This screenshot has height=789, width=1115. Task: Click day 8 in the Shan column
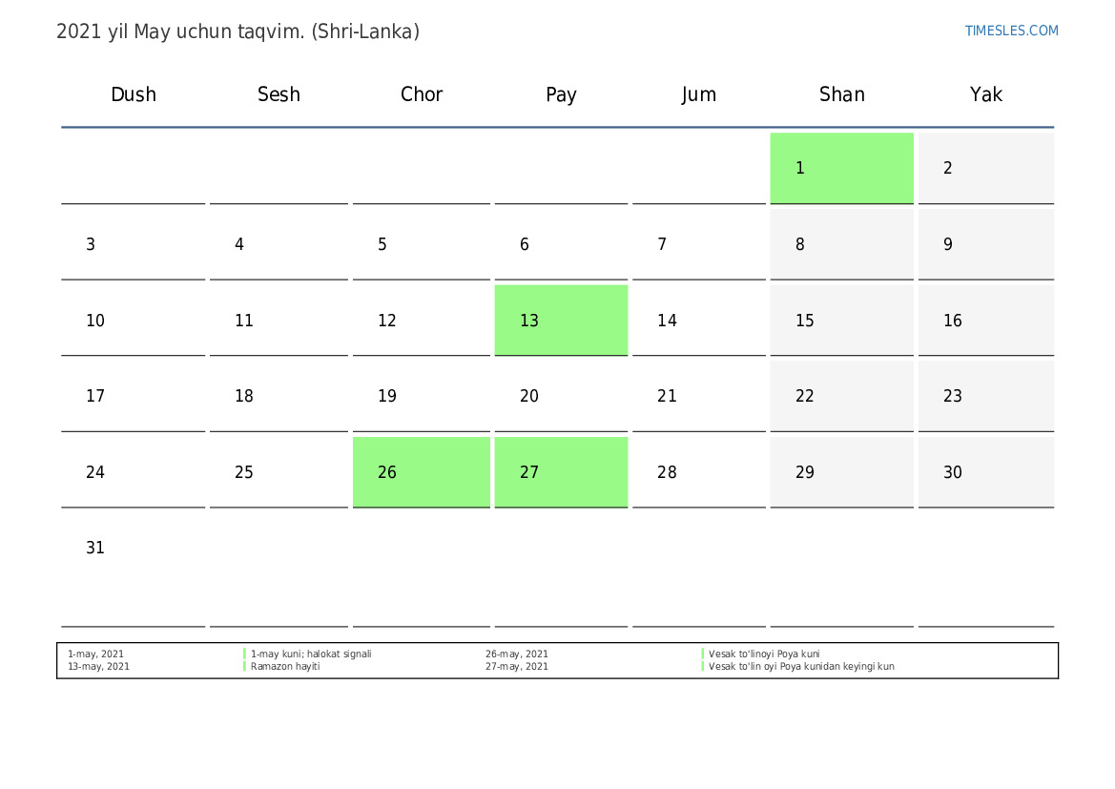(842, 244)
